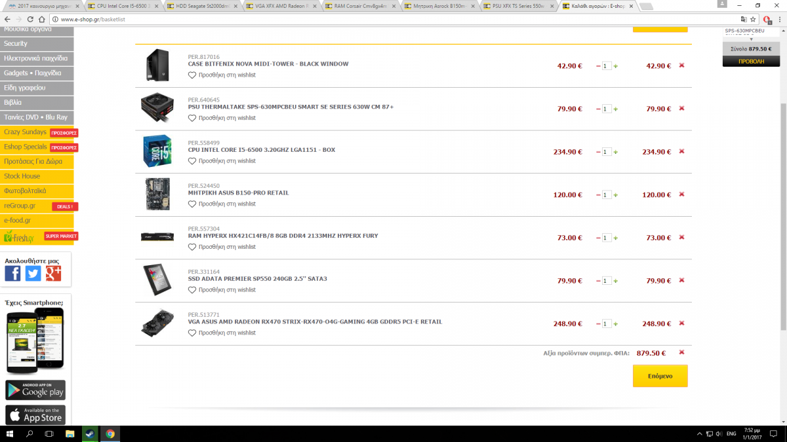The width and height of the screenshot is (787, 442).
Task: Increase quantity of CASE BITFENIX NOVA
Action: tap(616, 66)
